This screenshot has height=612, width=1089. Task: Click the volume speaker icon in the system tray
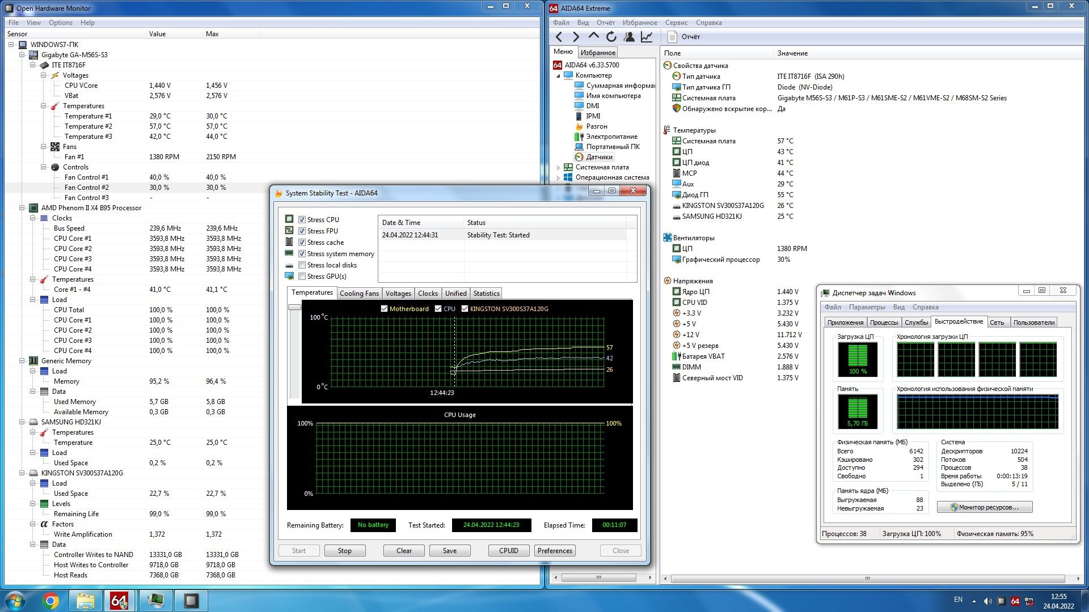coord(987,601)
